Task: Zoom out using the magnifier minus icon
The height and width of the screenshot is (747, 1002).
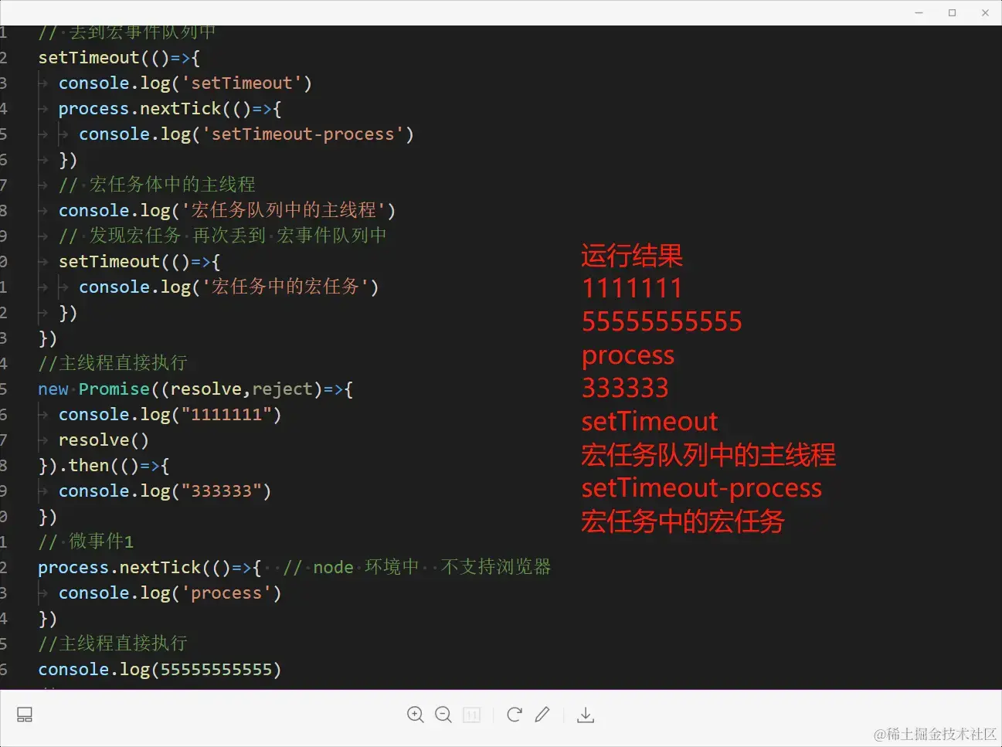Action: 443,715
